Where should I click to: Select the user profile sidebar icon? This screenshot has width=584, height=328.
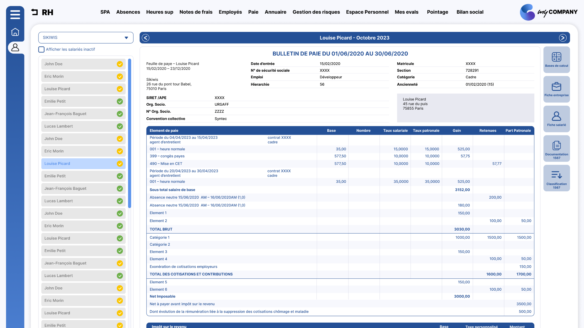[15, 47]
